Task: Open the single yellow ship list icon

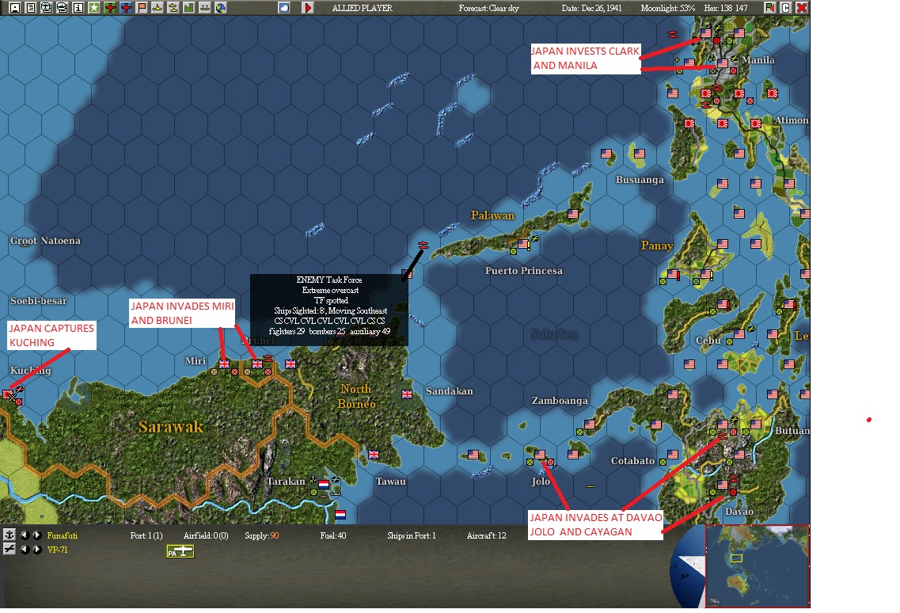Action: [x=157, y=7]
